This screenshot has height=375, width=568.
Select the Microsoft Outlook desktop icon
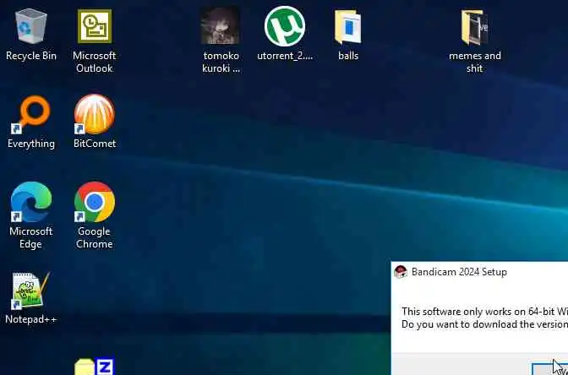point(95,26)
